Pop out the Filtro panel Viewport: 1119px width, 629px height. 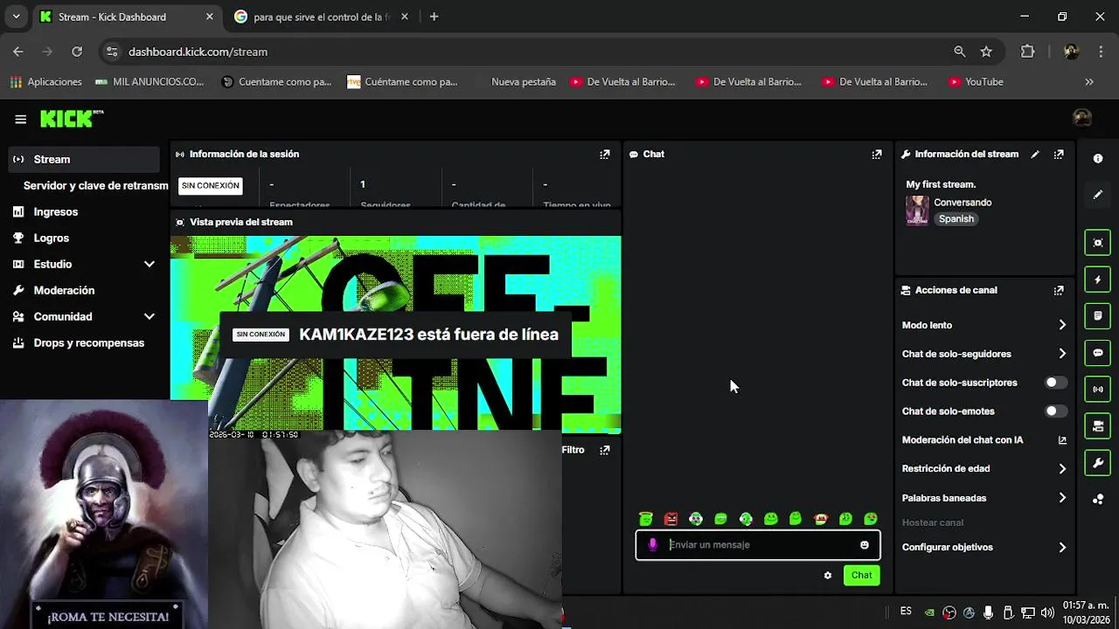click(x=604, y=450)
